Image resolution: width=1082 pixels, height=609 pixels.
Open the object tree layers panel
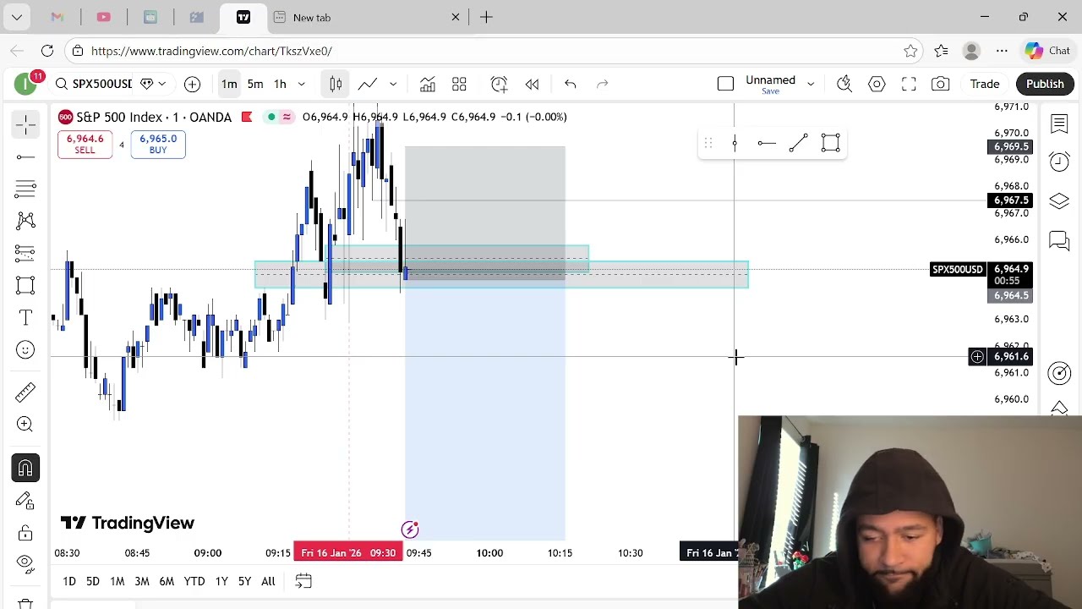[x=1059, y=201]
